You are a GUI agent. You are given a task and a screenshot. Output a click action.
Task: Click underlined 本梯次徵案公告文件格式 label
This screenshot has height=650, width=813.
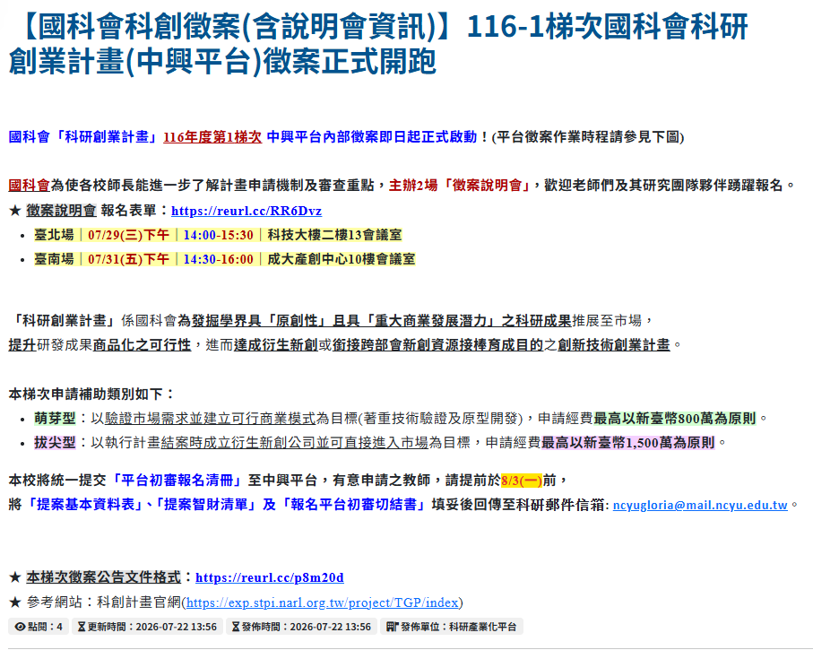point(103,577)
